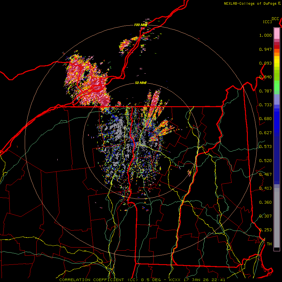Select the 0.573 scale value
282x282 pixels.
click(x=265, y=147)
